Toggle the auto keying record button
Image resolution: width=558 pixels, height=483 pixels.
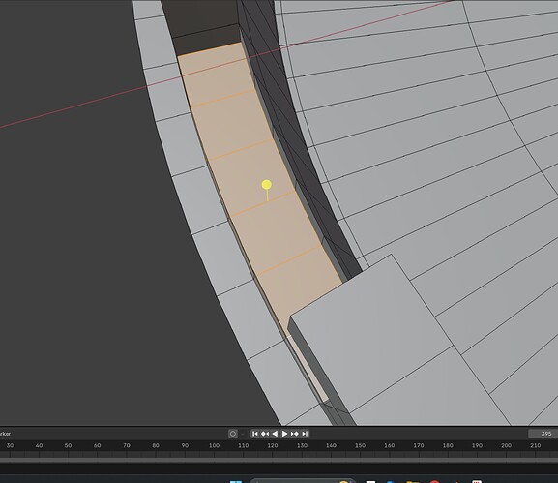[233, 434]
